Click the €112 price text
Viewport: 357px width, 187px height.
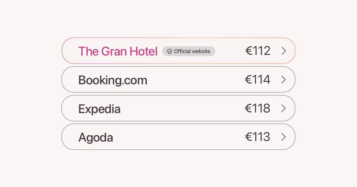coord(258,50)
